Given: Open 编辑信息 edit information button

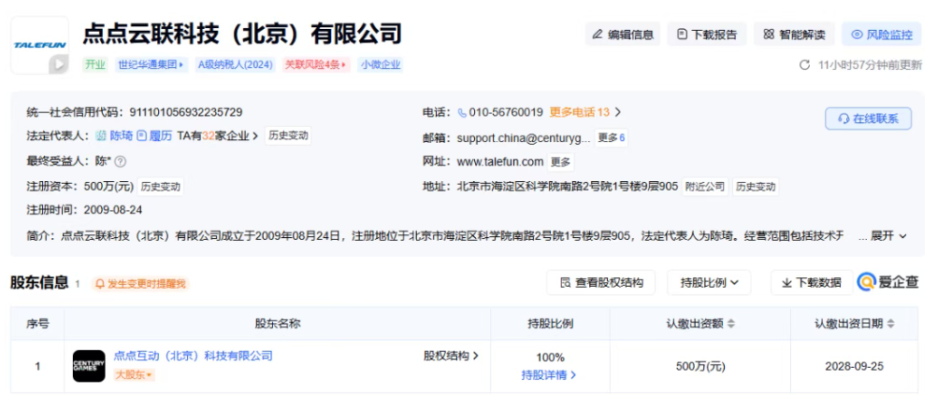Looking at the screenshot, I should (x=623, y=35).
